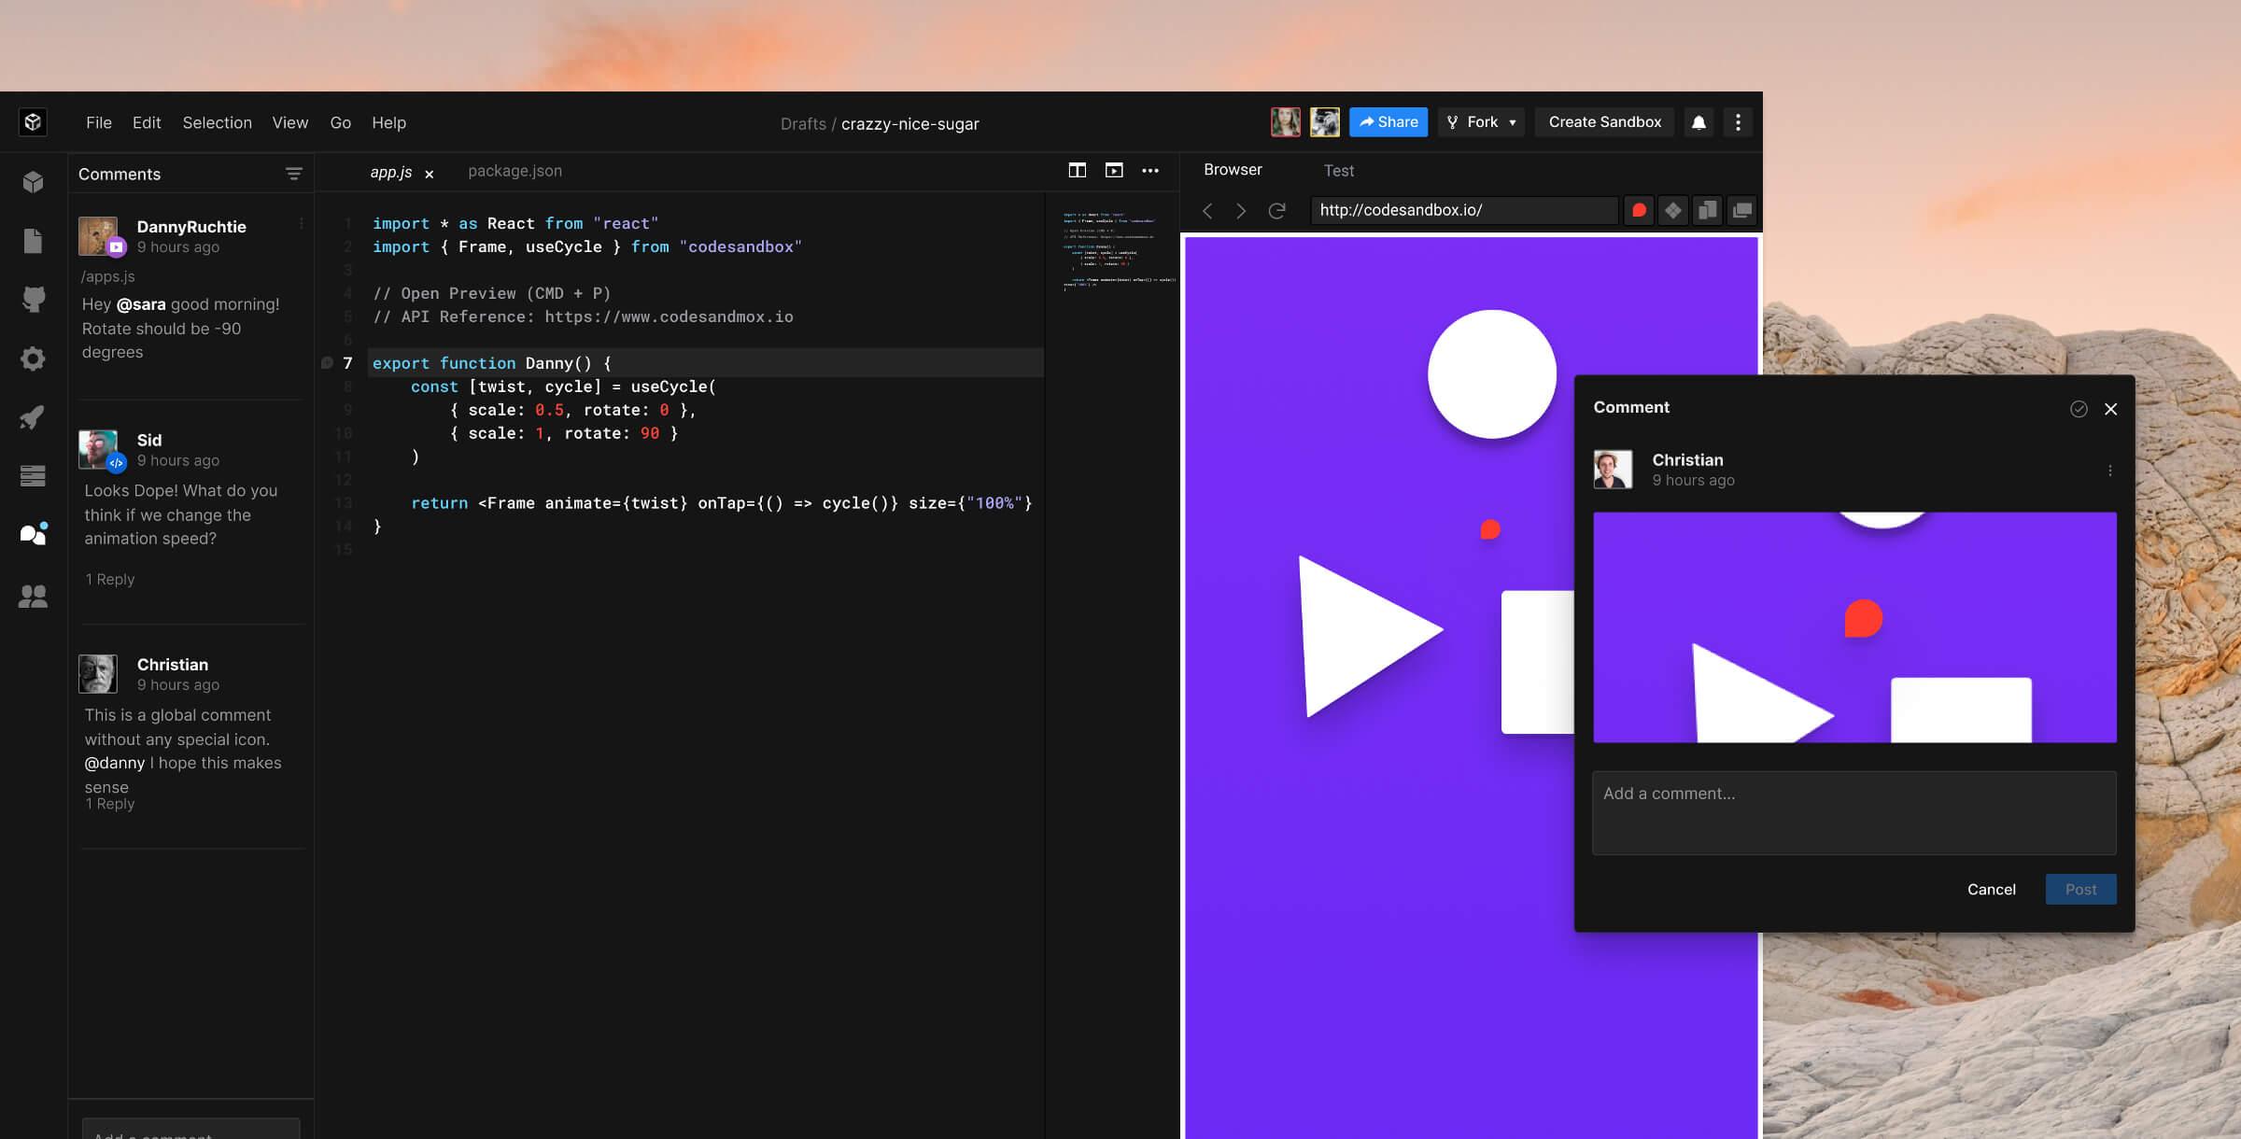This screenshot has width=2241, height=1139.
Task: Open the Server Control panel
Action: (x=33, y=476)
